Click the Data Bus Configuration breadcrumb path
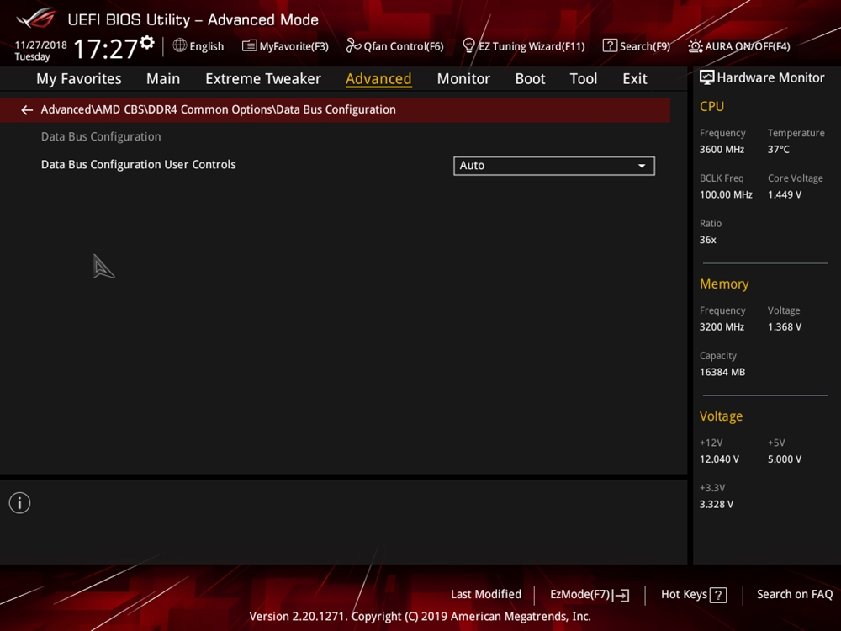 (219, 109)
